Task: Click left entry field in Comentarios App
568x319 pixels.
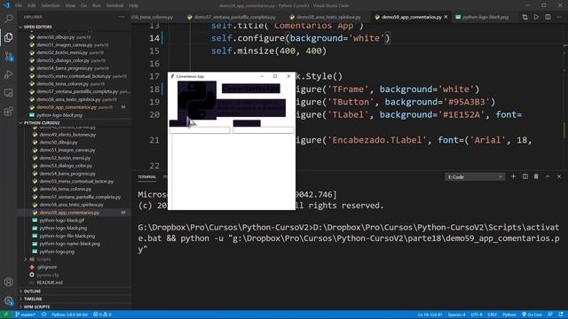Action: (x=200, y=130)
